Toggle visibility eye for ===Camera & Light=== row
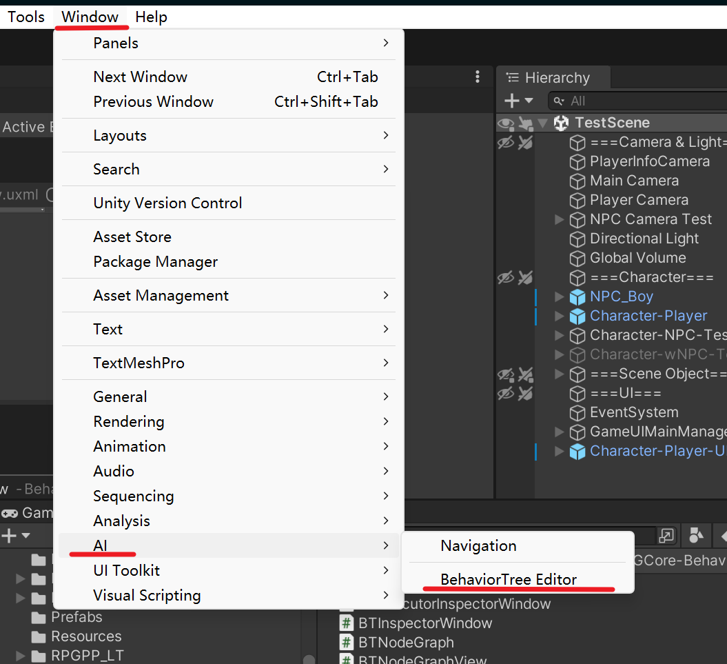Image resolution: width=727 pixels, height=664 pixels. (506, 143)
